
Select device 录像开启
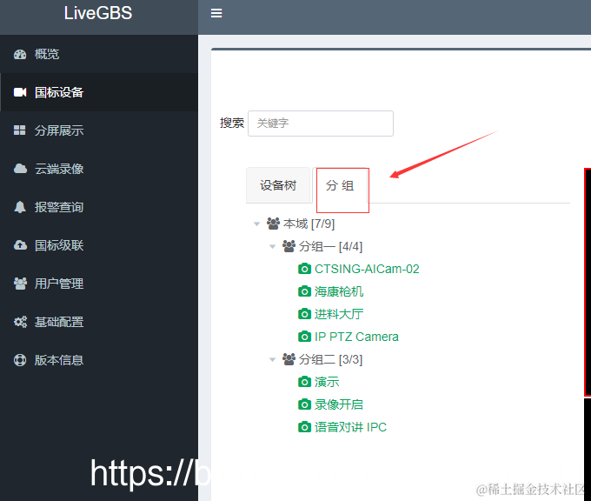pyautogui.click(x=339, y=404)
